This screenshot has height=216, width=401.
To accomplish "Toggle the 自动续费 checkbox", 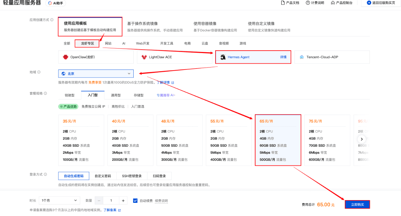I will pos(135,200).
